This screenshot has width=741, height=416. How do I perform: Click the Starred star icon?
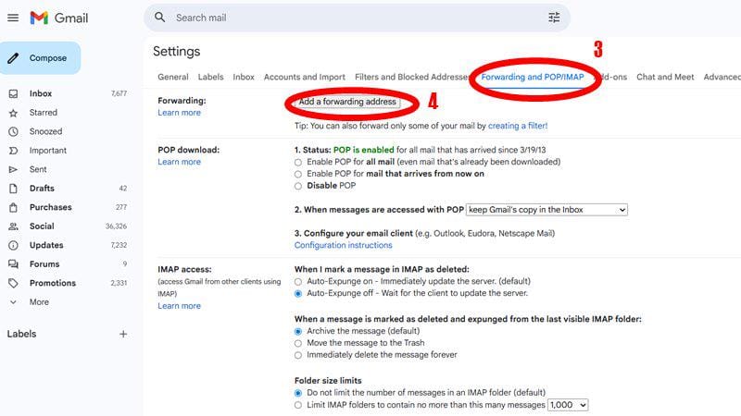pyautogui.click(x=13, y=113)
